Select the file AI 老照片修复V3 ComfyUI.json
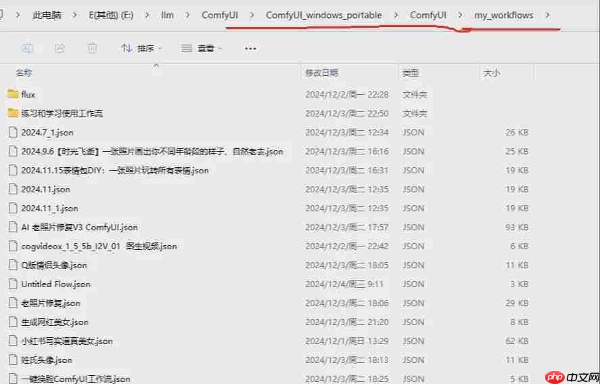The height and width of the screenshot is (384, 600). pos(79,227)
